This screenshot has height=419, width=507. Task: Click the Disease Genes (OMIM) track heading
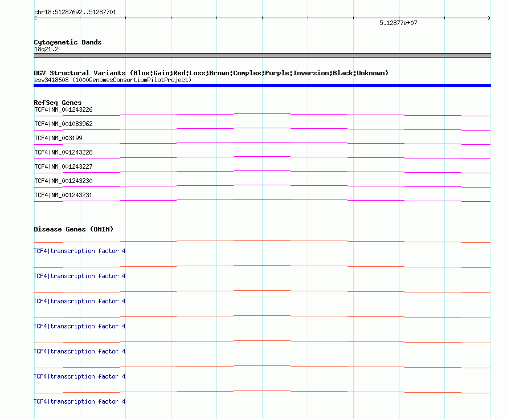(x=73, y=229)
